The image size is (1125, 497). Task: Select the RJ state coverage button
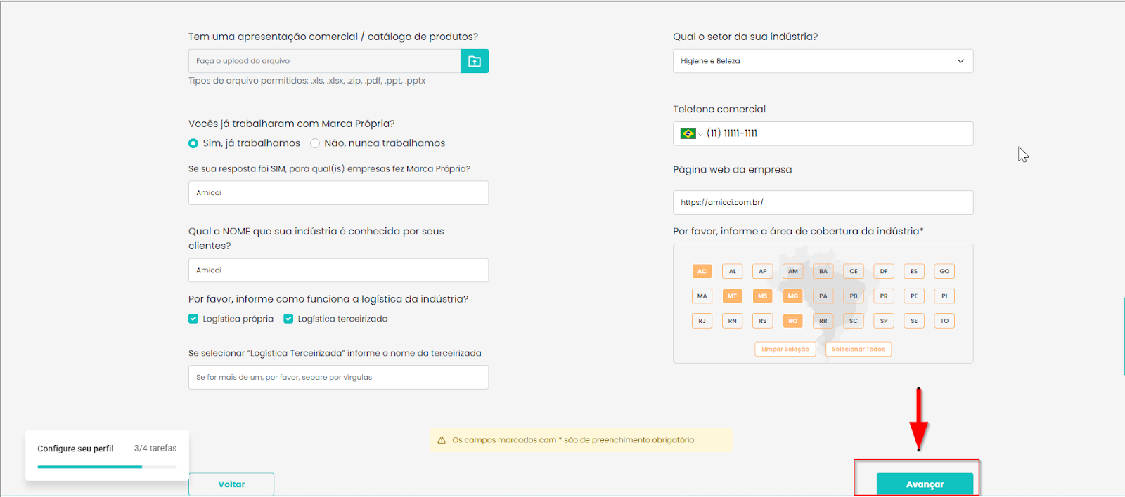702,321
